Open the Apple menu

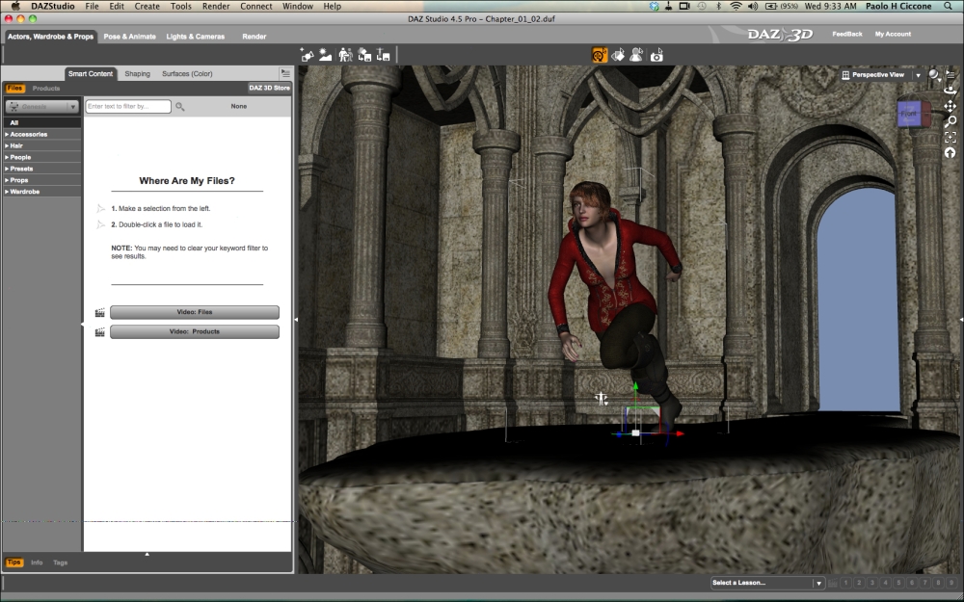pos(14,6)
